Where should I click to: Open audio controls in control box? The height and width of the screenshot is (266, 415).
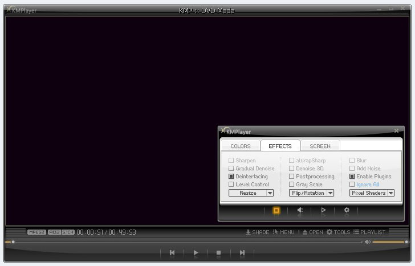[300, 210]
